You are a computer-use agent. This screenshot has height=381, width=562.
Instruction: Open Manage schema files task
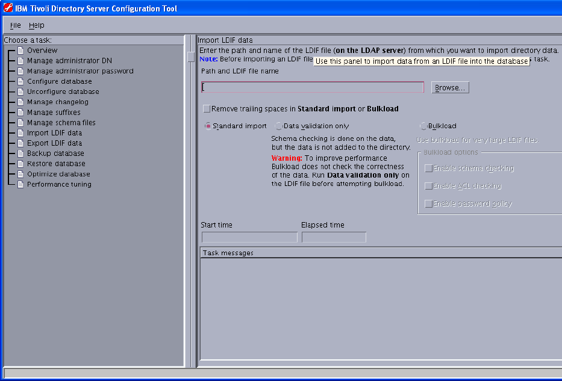(61, 122)
